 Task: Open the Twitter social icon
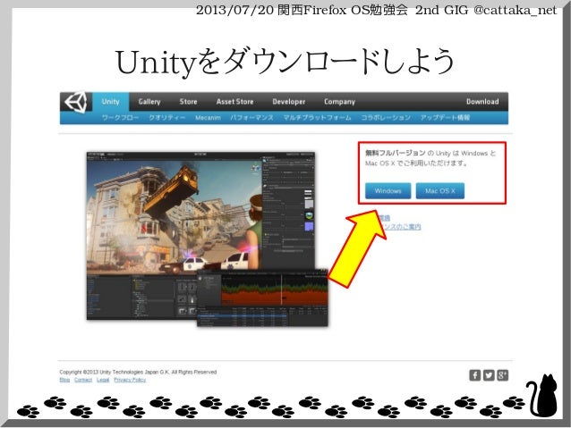(x=489, y=375)
